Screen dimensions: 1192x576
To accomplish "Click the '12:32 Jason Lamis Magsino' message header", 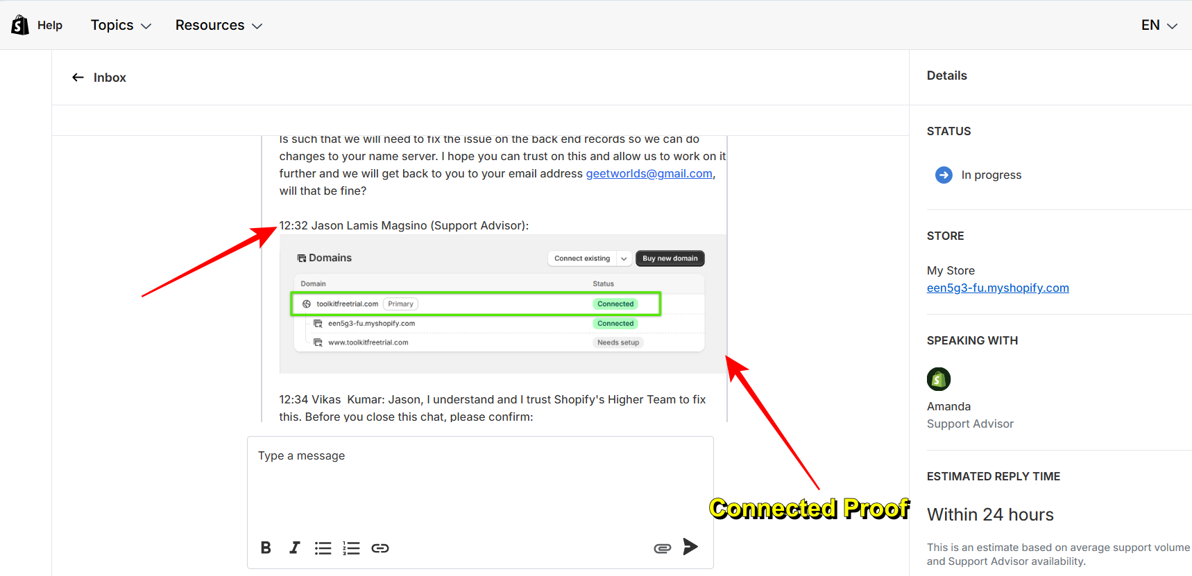I will click(404, 225).
